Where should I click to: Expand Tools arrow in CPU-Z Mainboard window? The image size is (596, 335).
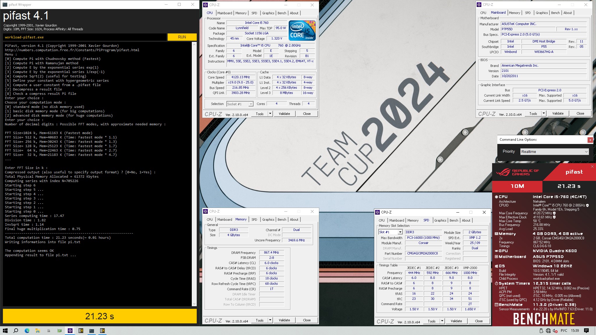pos(544,113)
